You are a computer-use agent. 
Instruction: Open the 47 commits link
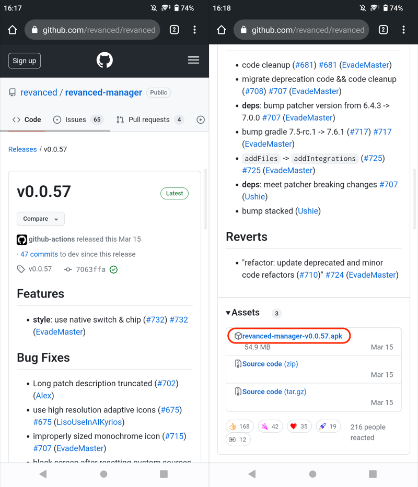39,254
